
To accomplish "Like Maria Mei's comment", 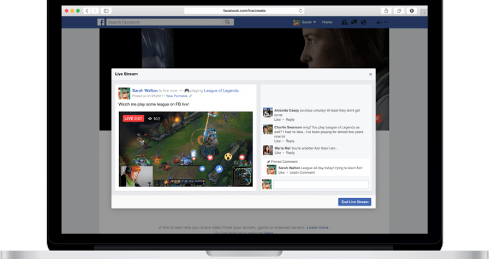I will click(x=277, y=153).
